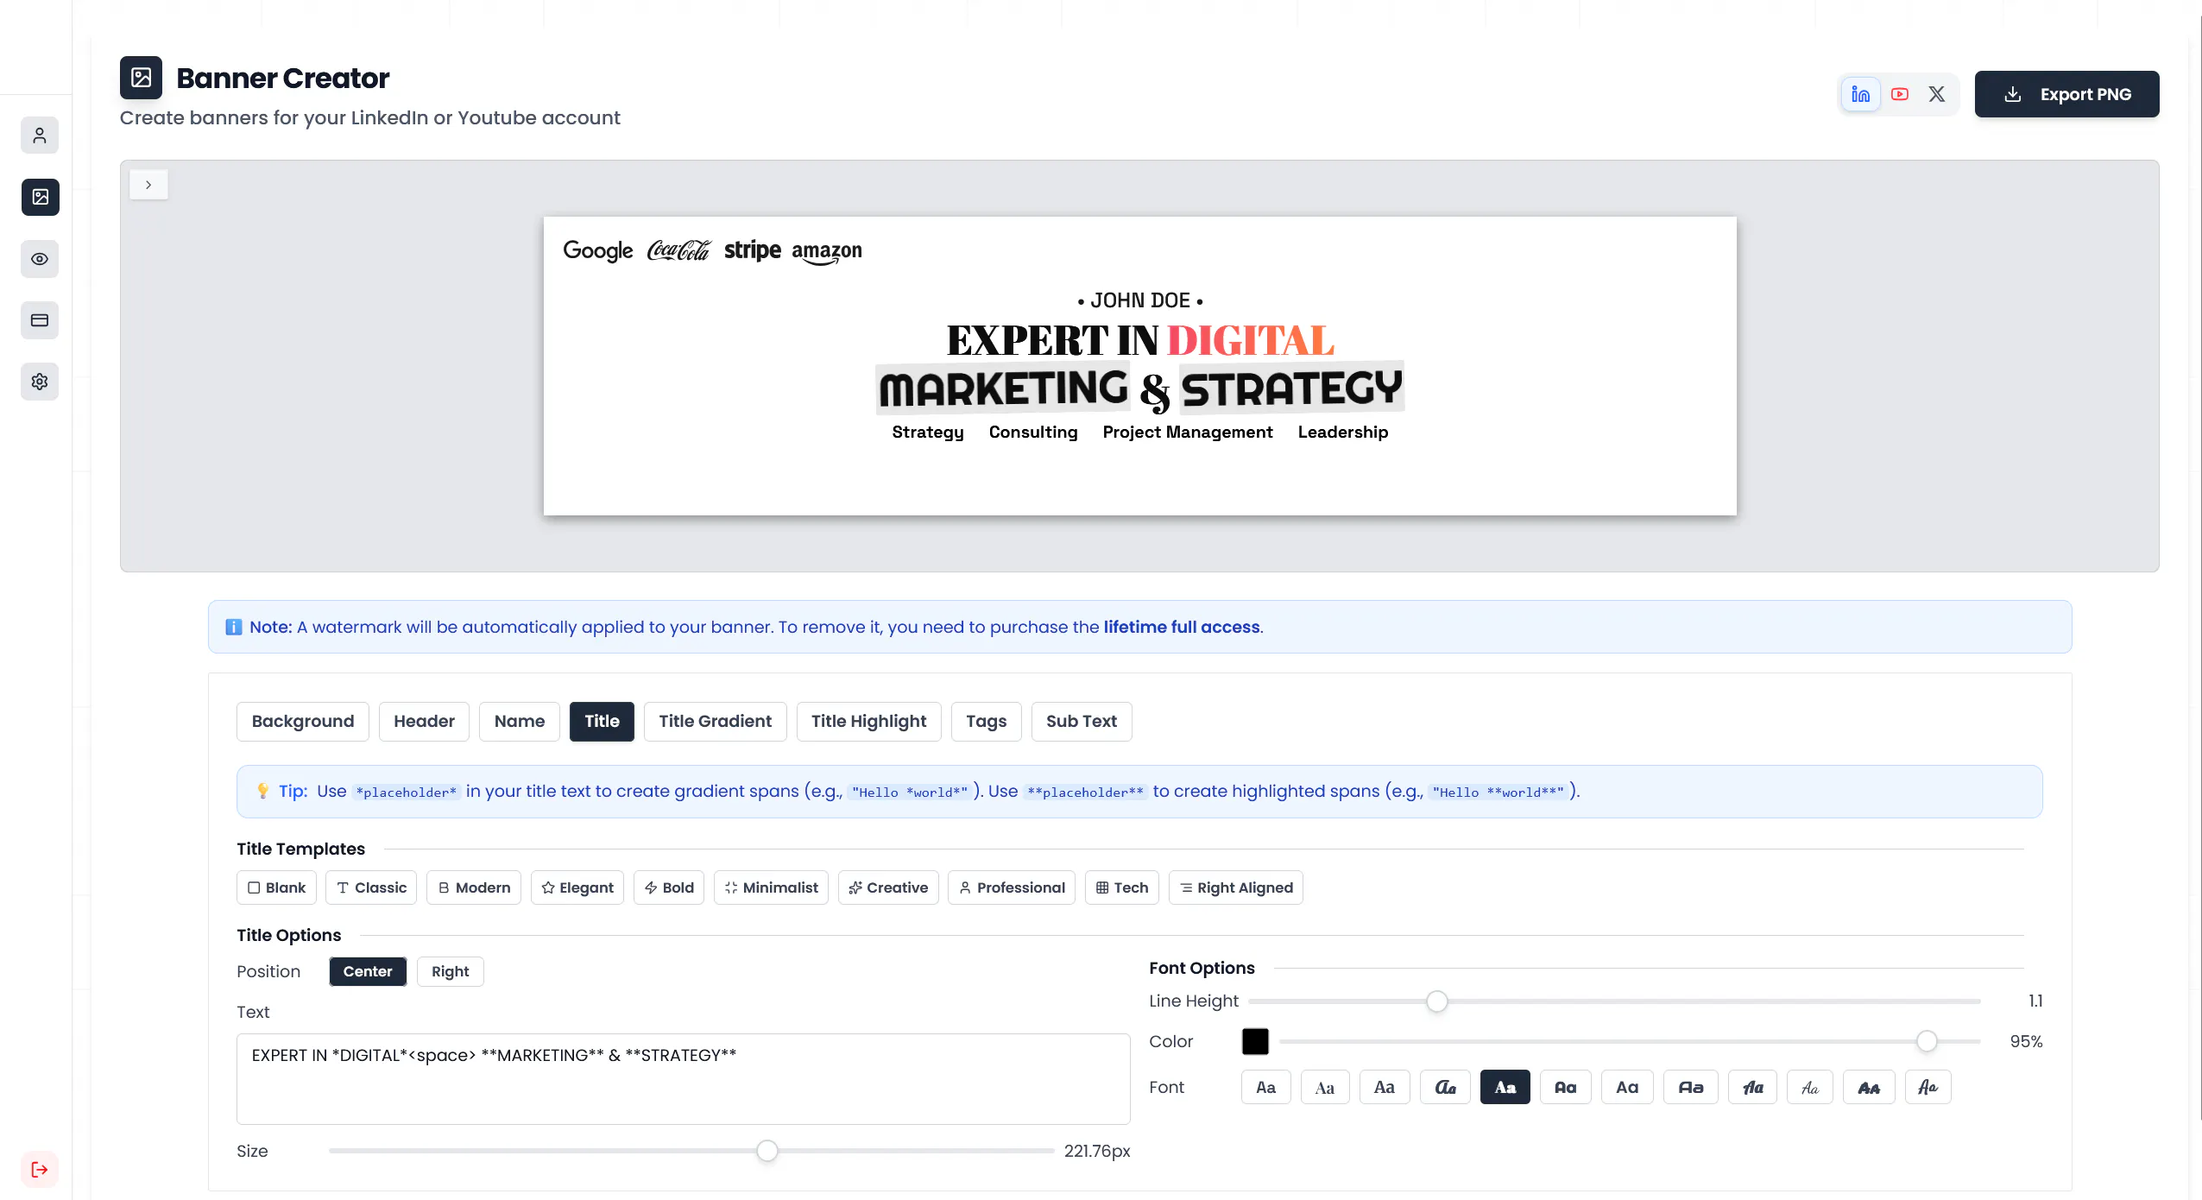Click the currently selected dark font button
Viewport: 2202px width, 1200px height.
1505,1088
